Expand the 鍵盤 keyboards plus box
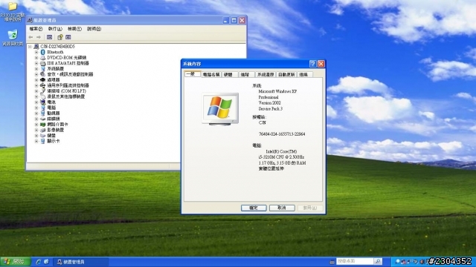 [36, 135]
